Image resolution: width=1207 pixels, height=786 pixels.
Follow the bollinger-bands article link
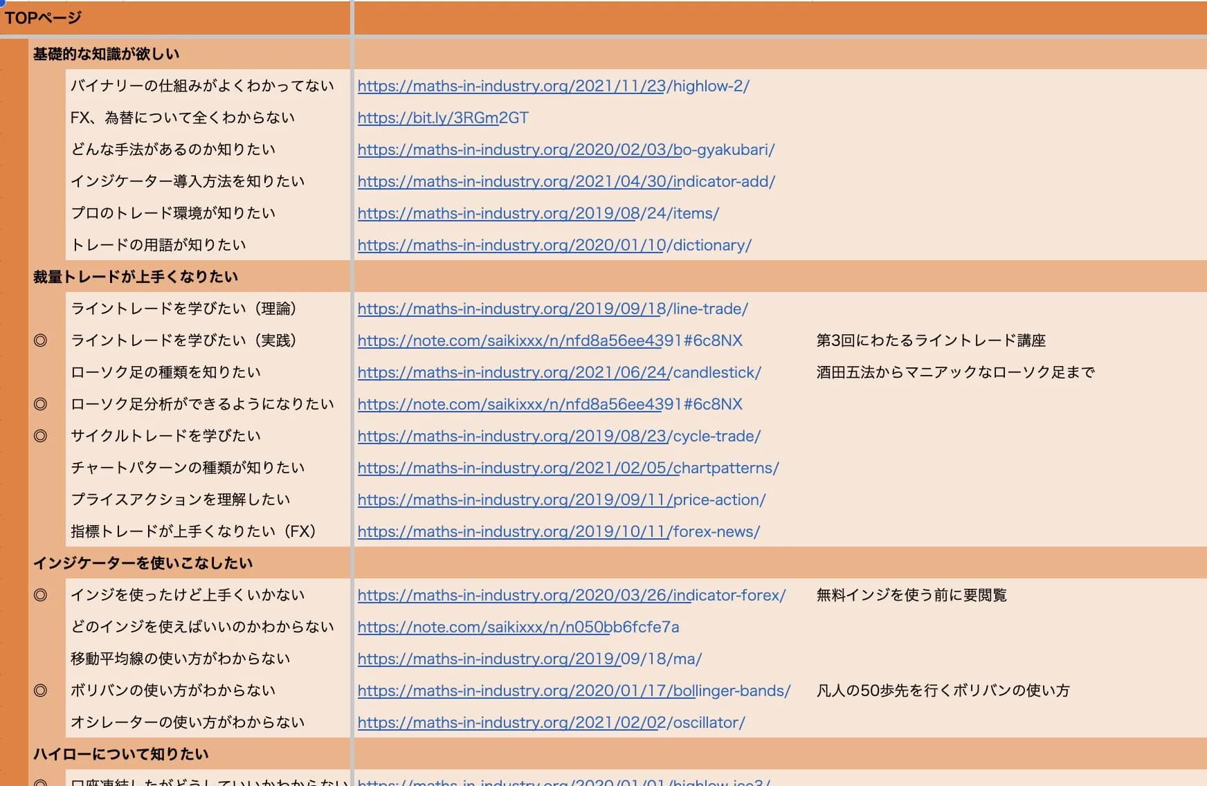pyautogui.click(x=573, y=691)
